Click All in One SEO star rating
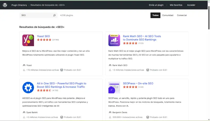This screenshot has width=210, height=121. pos(44,90)
